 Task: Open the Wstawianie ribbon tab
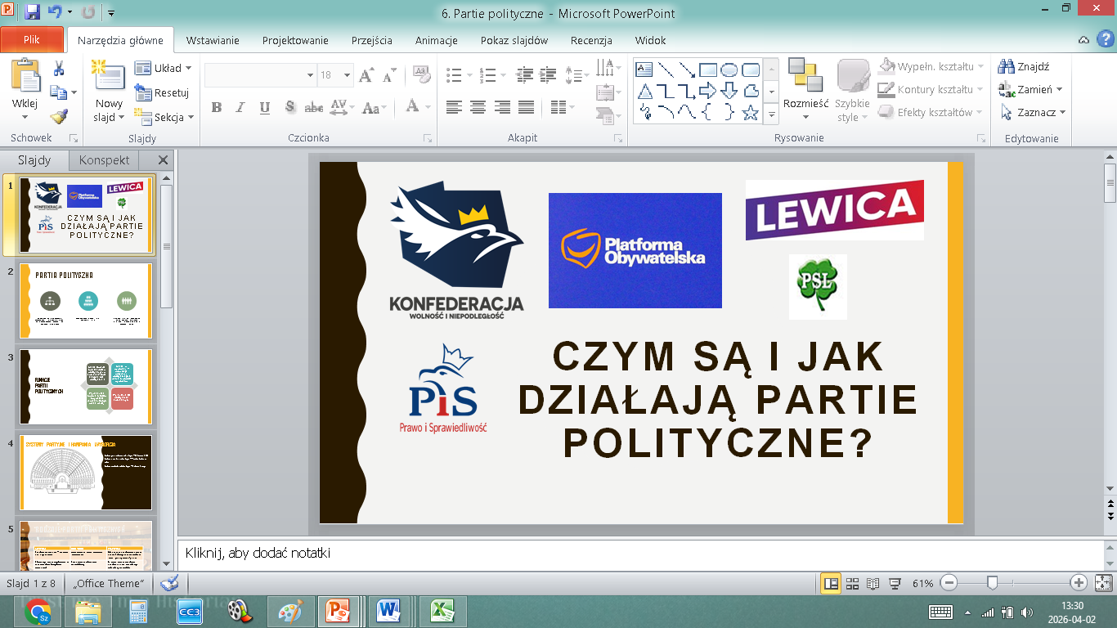click(213, 40)
